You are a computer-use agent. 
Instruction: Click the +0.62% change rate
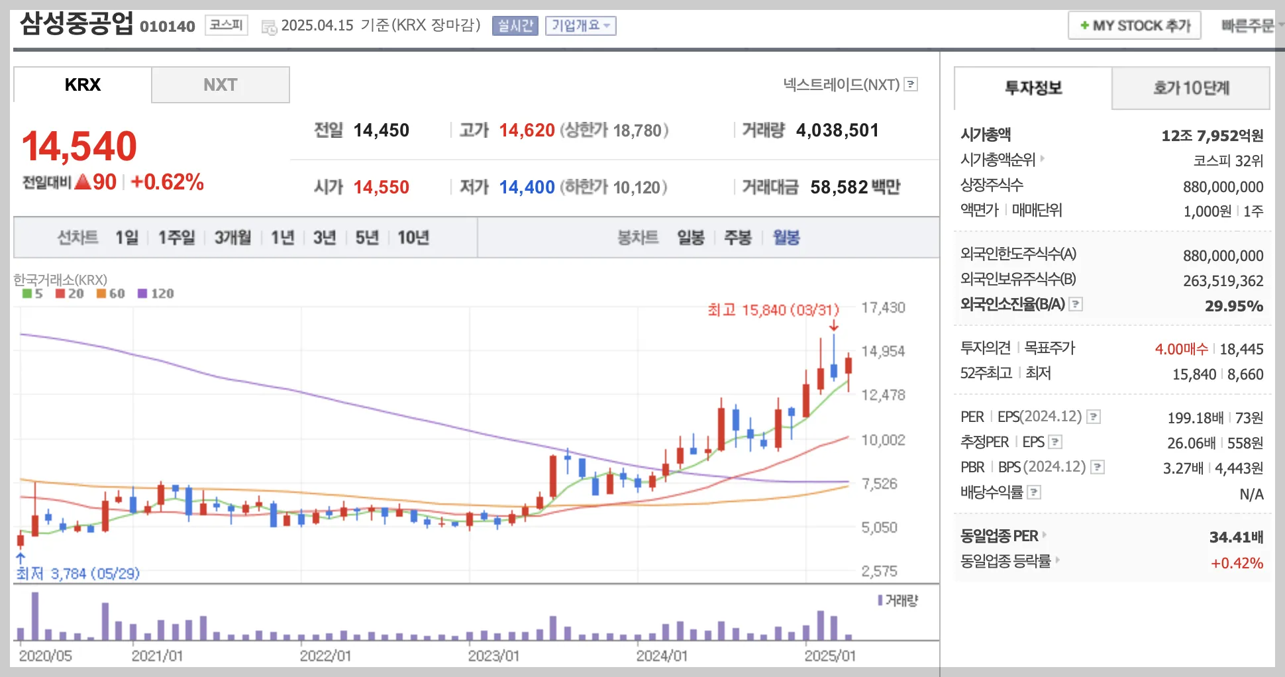(168, 182)
